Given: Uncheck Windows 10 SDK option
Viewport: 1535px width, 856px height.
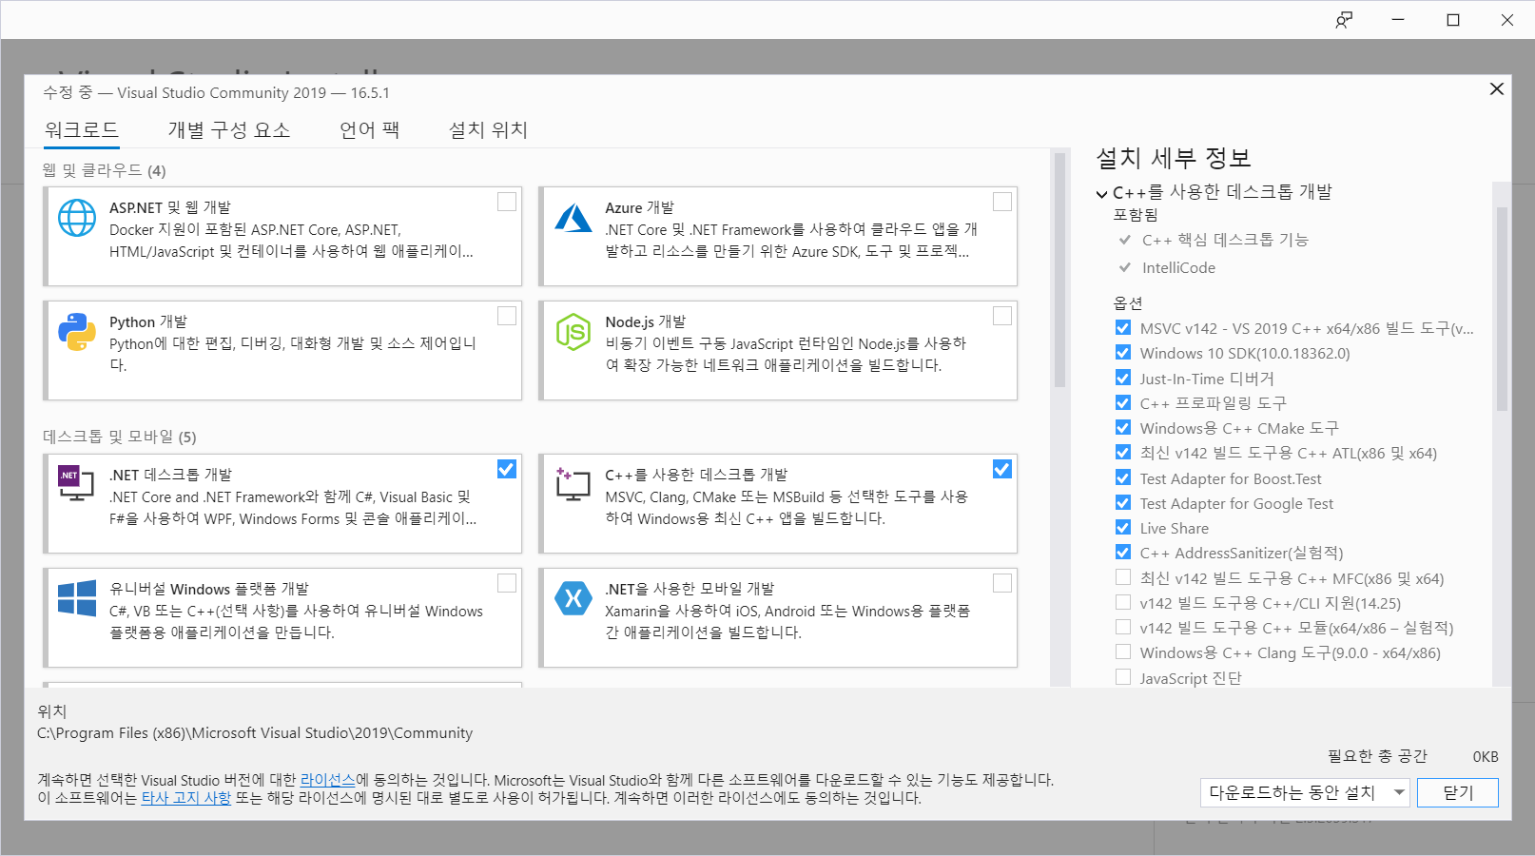Looking at the screenshot, I should pos(1123,352).
